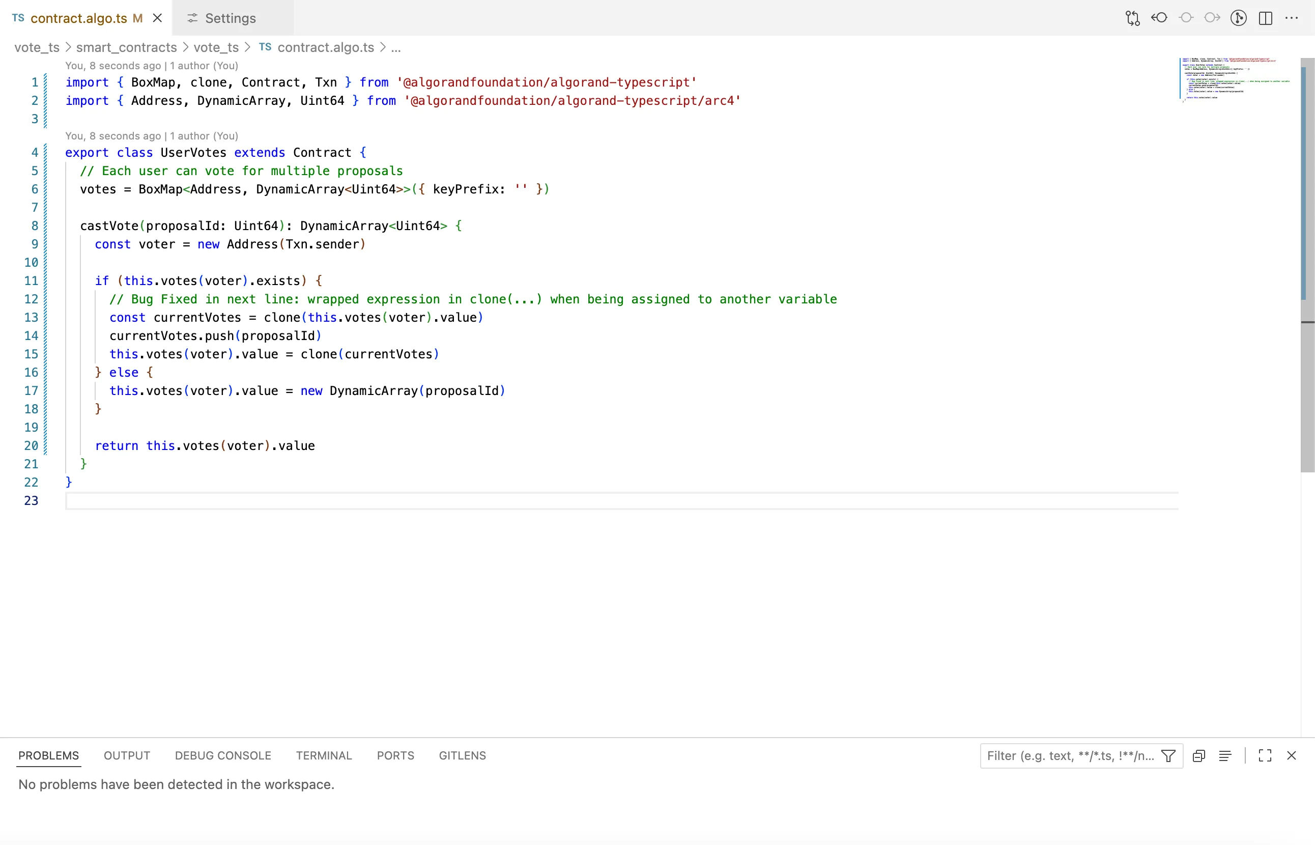Open the GitLens commit graph icon

point(1239,18)
